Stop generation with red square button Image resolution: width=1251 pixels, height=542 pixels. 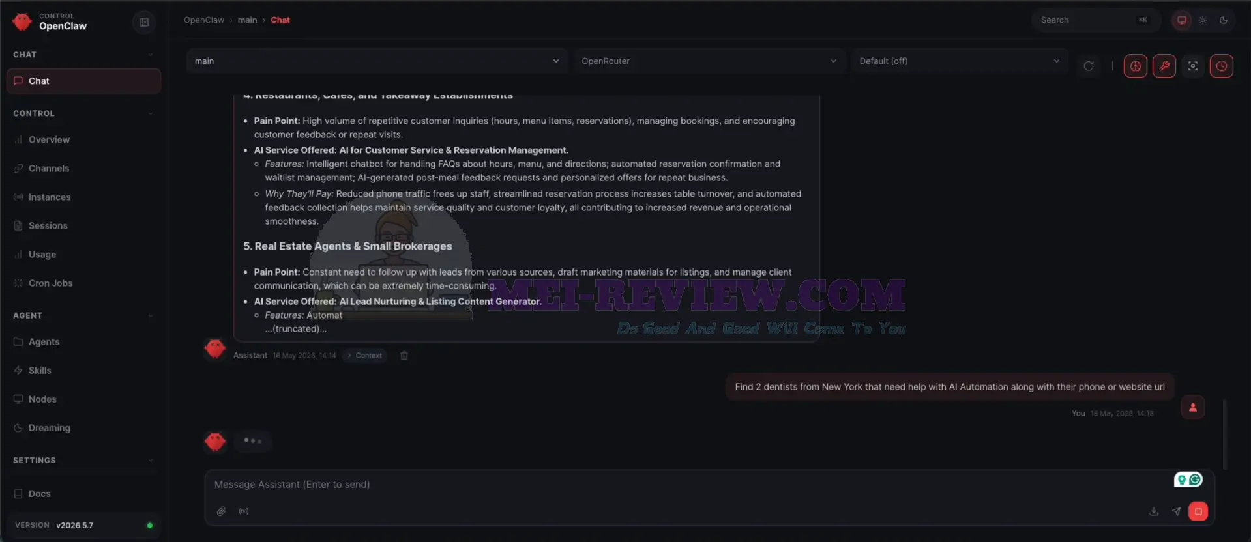coord(1198,511)
